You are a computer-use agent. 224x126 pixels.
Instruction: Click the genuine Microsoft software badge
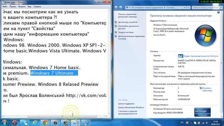202,112
